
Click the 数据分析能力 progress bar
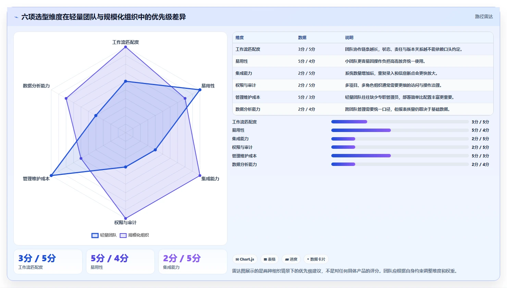click(400, 164)
